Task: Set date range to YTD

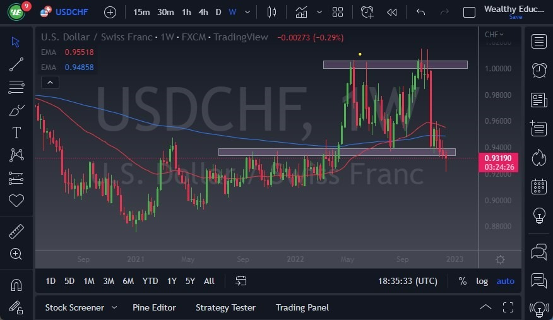Action: click(x=150, y=281)
